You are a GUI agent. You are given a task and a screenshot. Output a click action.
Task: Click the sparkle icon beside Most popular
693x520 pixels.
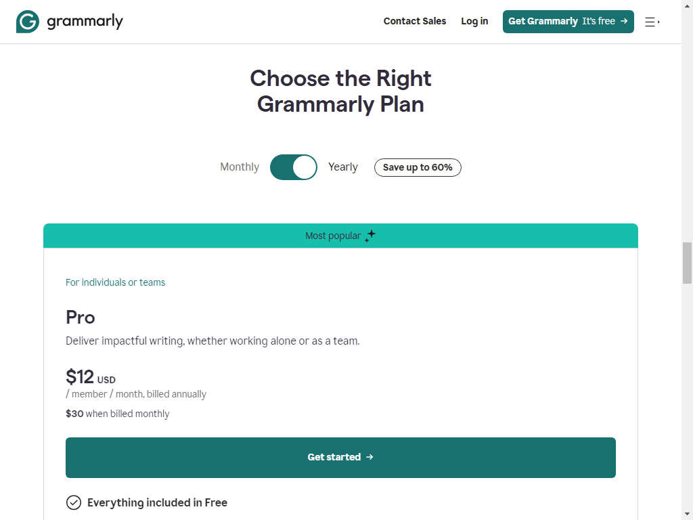pos(370,236)
